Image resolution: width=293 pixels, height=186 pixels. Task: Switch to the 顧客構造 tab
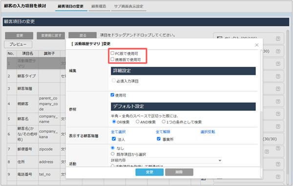coord(99,6)
